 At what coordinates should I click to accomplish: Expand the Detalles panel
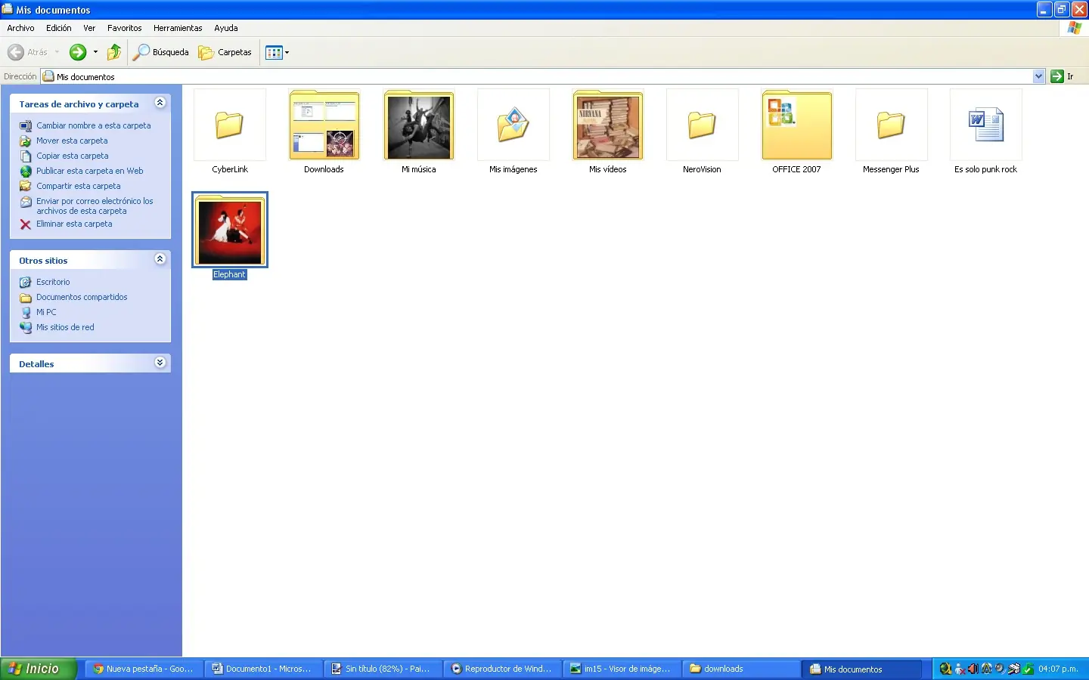160,363
